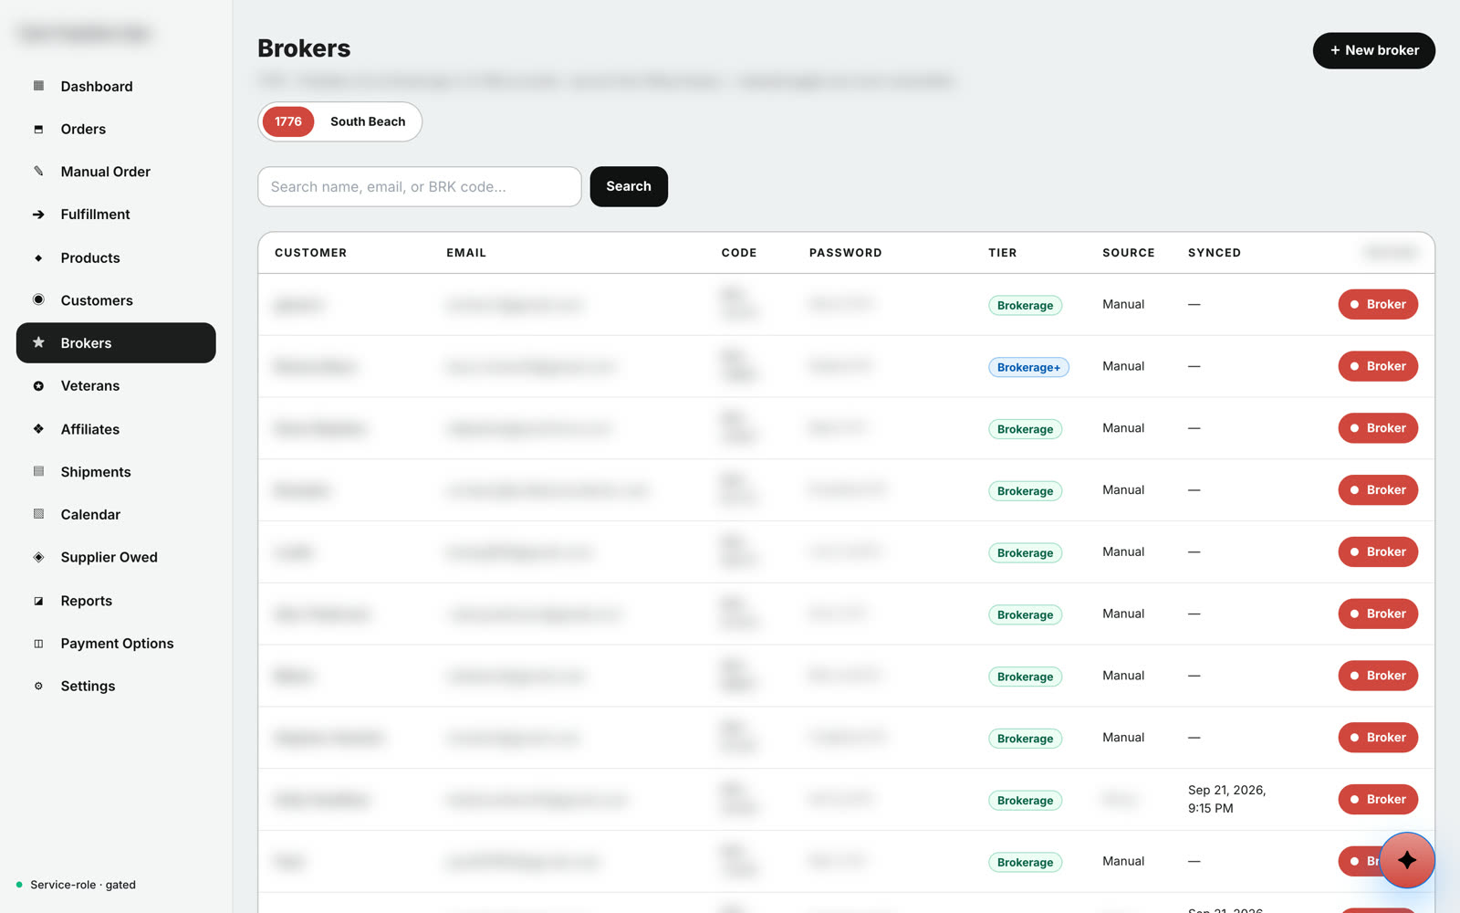Click the Source column header
This screenshot has width=1460, height=913.
1128,253
